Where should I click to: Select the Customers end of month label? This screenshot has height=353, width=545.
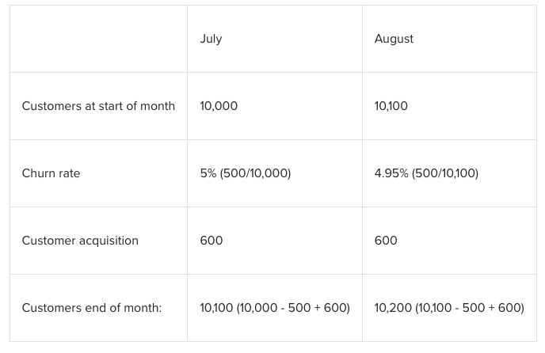92,308
